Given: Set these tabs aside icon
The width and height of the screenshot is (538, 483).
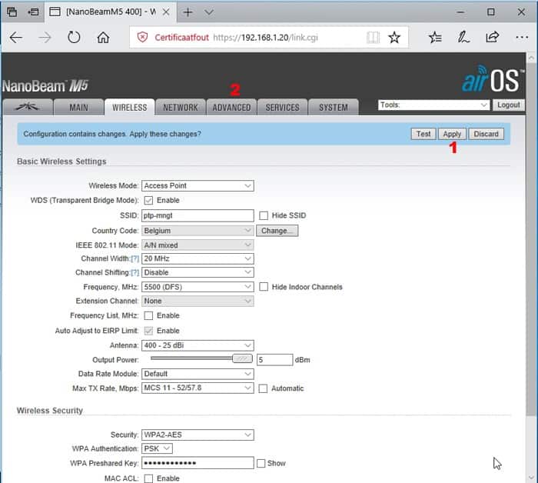Looking at the screenshot, I should [33, 12].
